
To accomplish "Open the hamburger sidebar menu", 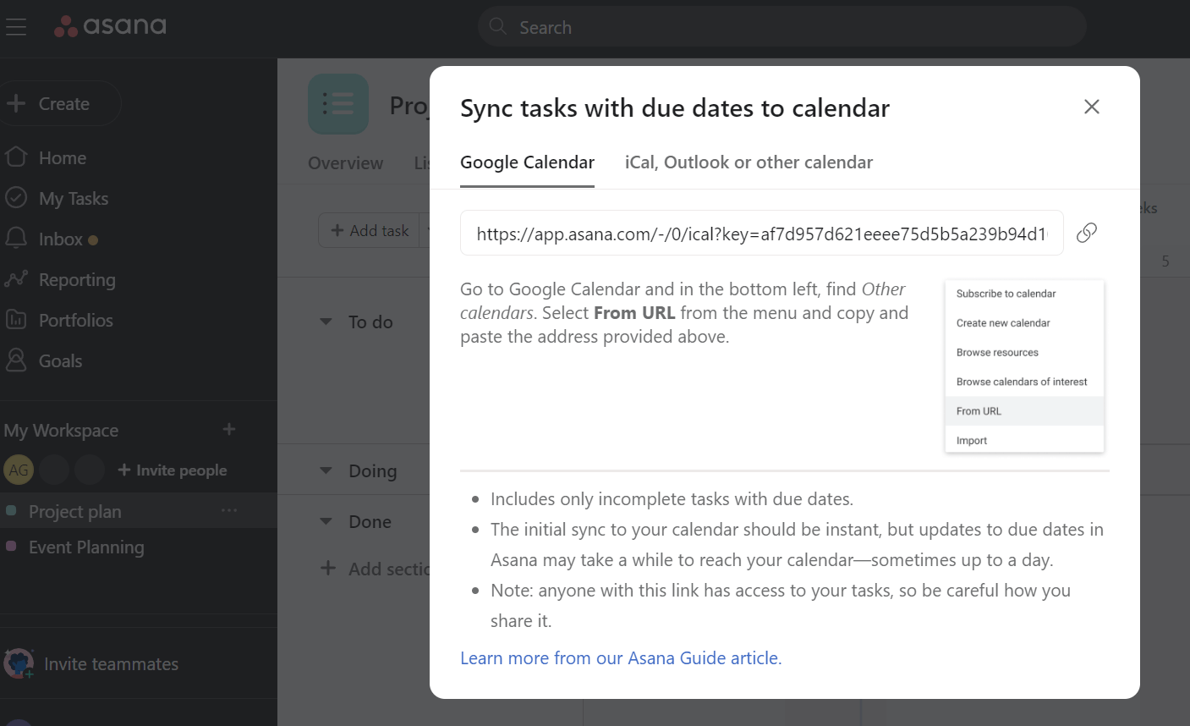I will 16,27.
